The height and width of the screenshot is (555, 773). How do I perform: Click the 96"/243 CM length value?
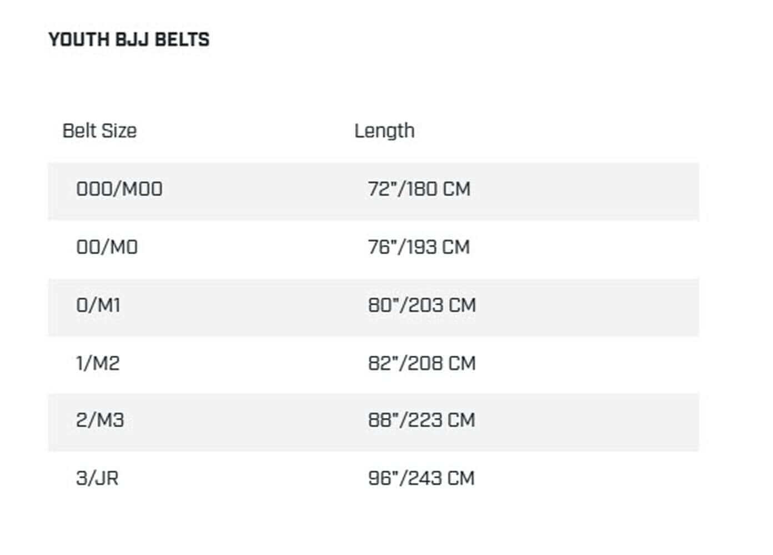pyautogui.click(x=421, y=478)
